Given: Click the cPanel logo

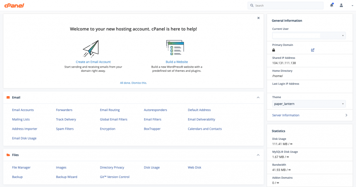Looking at the screenshot, I should (14, 6).
